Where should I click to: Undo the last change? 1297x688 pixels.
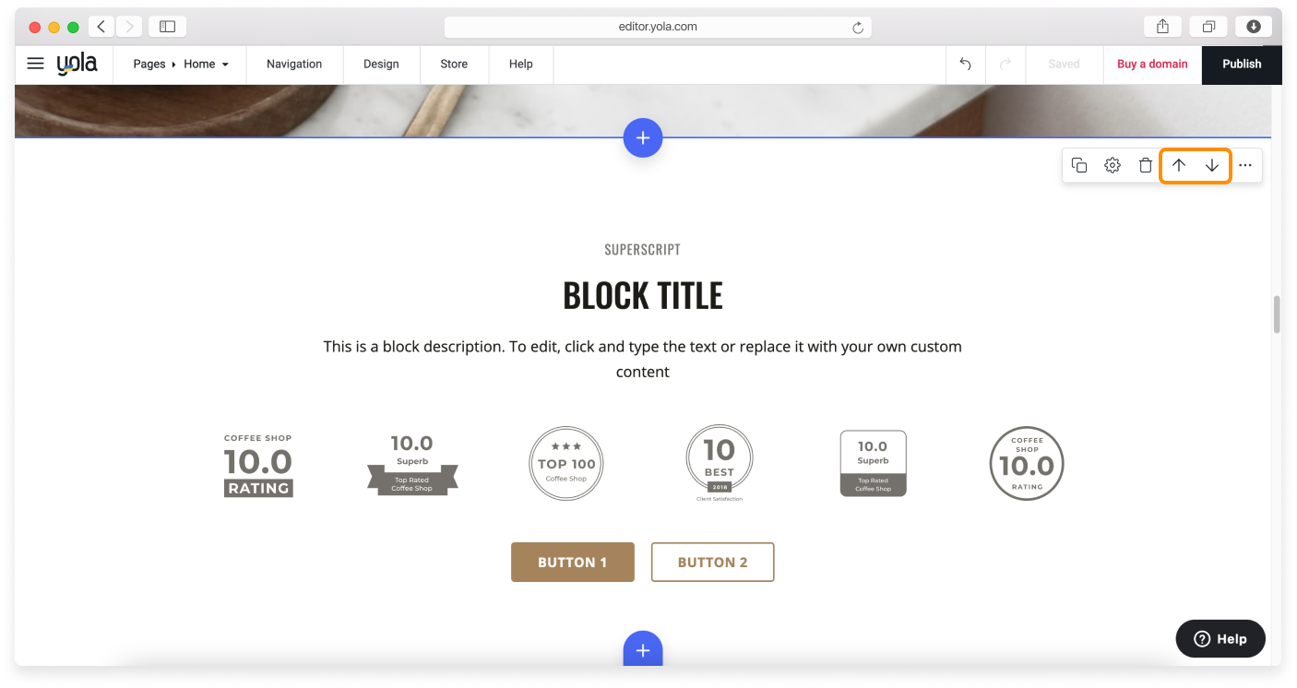[x=965, y=64]
